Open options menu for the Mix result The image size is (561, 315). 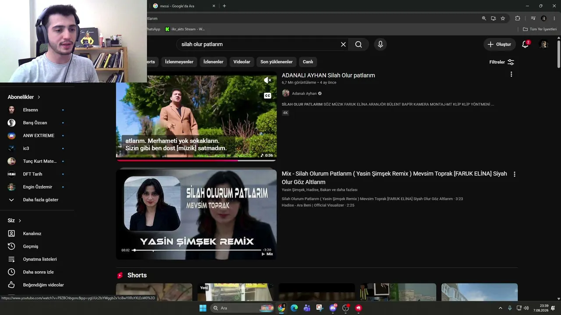515,174
